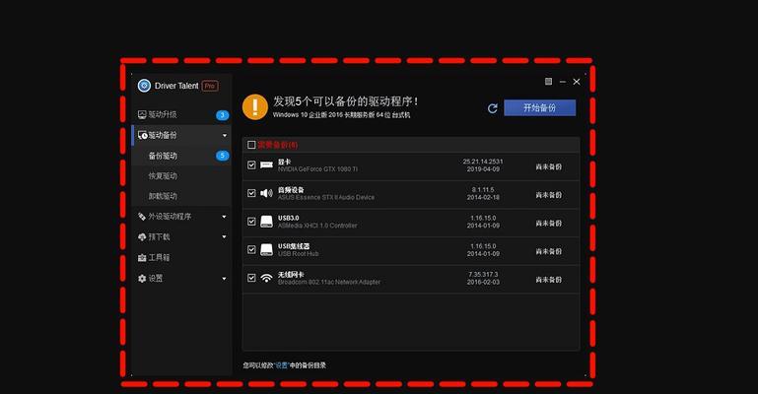The image size is (758, 394).
Task: Tick the select-all checkbox in list header
Action: (251, 145)
